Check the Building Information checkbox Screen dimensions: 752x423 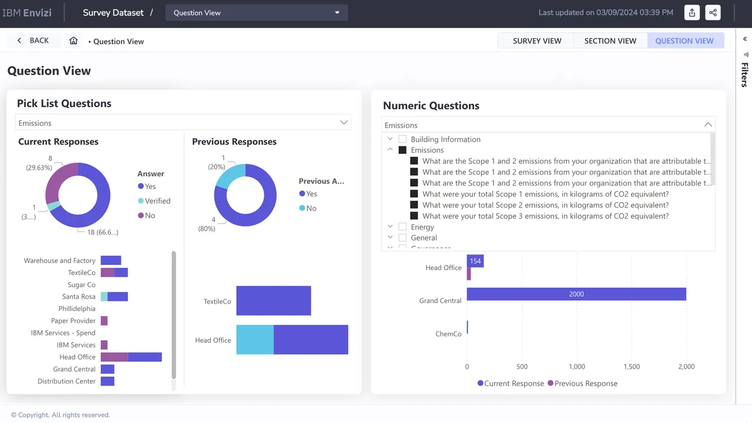[402, 139]
